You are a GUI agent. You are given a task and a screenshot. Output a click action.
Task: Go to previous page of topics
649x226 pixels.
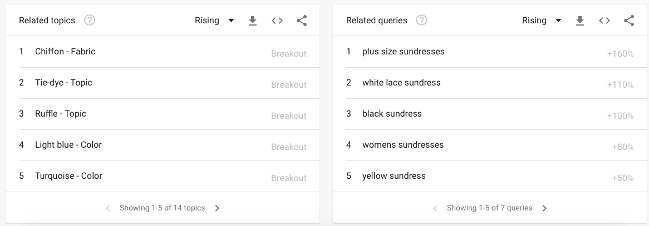tap(107, 208)
